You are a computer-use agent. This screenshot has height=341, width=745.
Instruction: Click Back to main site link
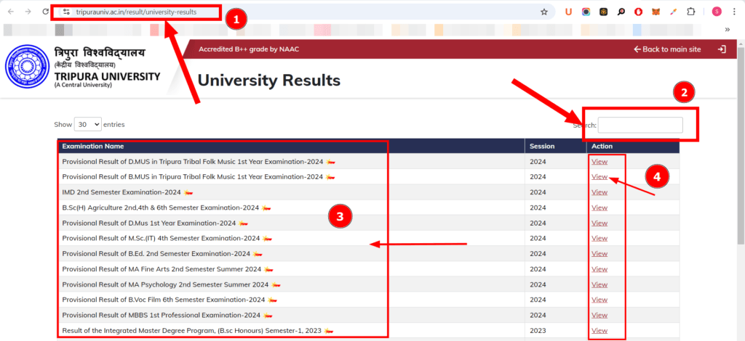[667, 49]
